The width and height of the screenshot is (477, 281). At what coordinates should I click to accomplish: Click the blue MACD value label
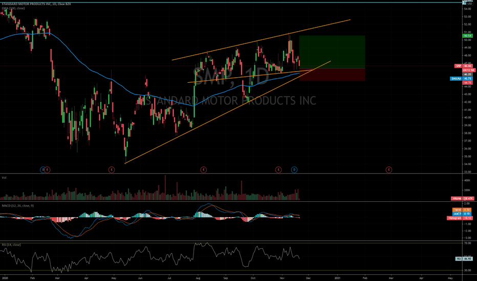pos(462,214)
